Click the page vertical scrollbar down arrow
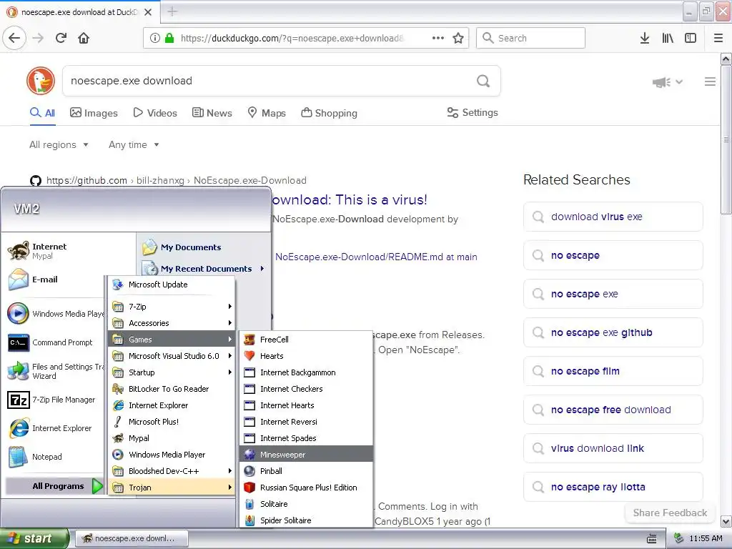Screen dimensions: 732x549 pos(726,521)
